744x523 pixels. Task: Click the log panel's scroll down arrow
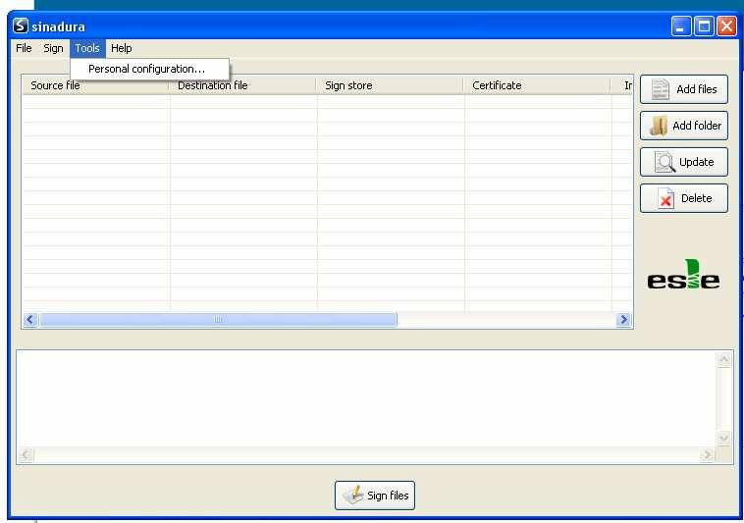coord(724,439)
